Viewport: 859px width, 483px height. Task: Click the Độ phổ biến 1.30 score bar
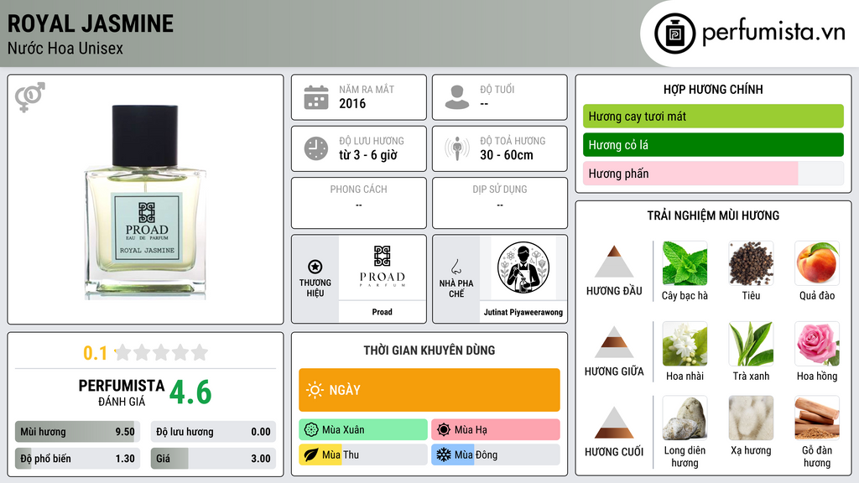pos(78,459)
